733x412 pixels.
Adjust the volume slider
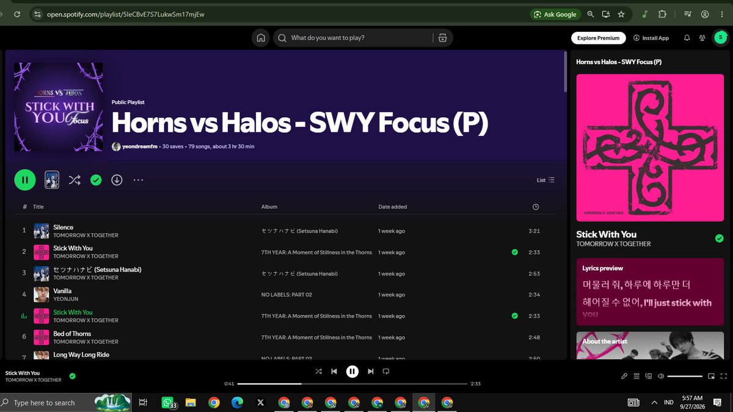(685, 377)
